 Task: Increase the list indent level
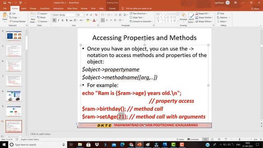(x=120, y=15)
